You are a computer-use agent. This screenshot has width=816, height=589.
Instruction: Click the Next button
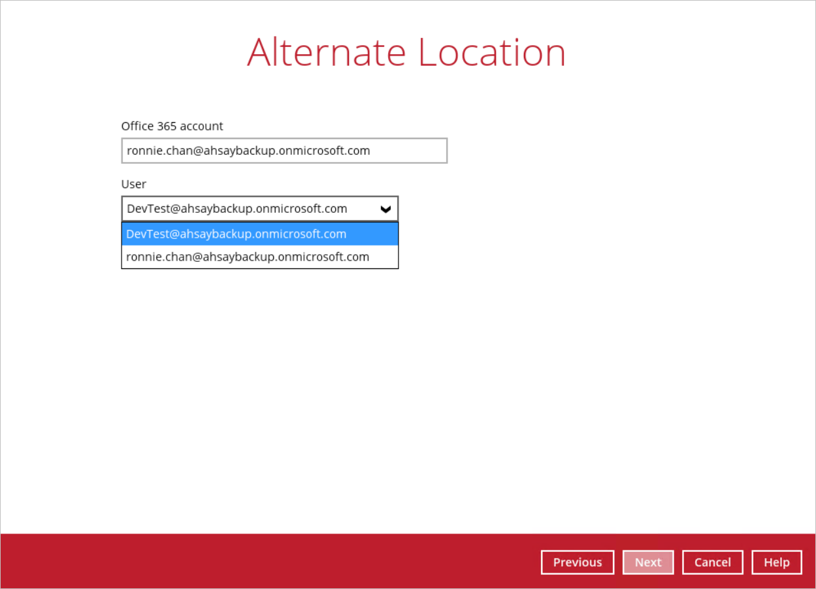click(647, 562)
